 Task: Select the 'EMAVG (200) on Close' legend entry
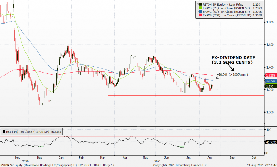[227, 15]
